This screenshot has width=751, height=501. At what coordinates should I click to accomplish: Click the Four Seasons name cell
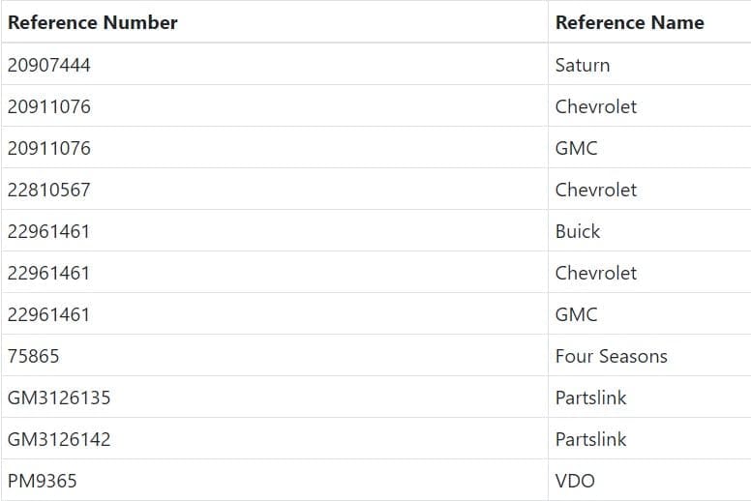611,356
